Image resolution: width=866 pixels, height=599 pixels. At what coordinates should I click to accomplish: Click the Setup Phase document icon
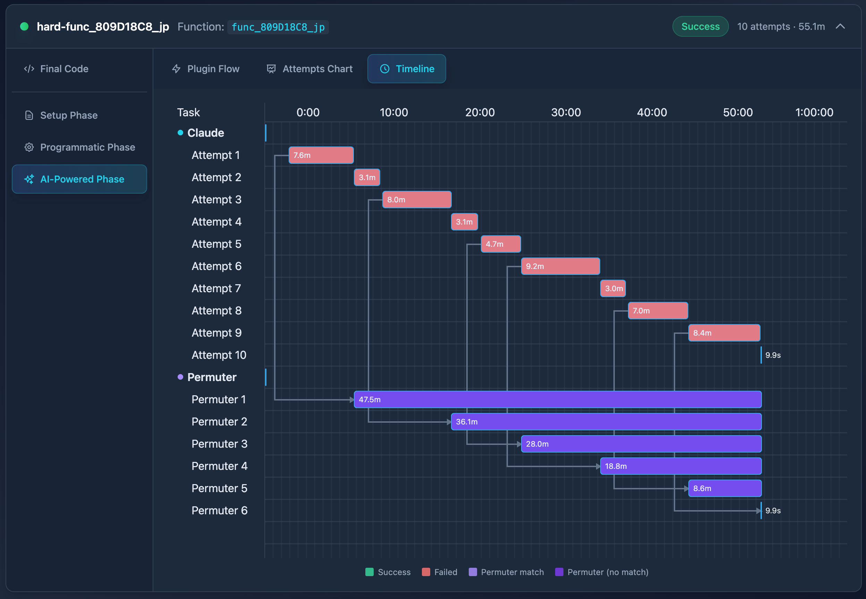pos(29,115)
